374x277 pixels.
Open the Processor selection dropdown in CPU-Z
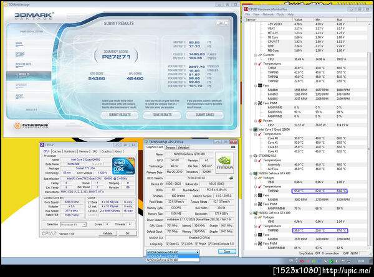pyautogui.click(x=73, y=225)
